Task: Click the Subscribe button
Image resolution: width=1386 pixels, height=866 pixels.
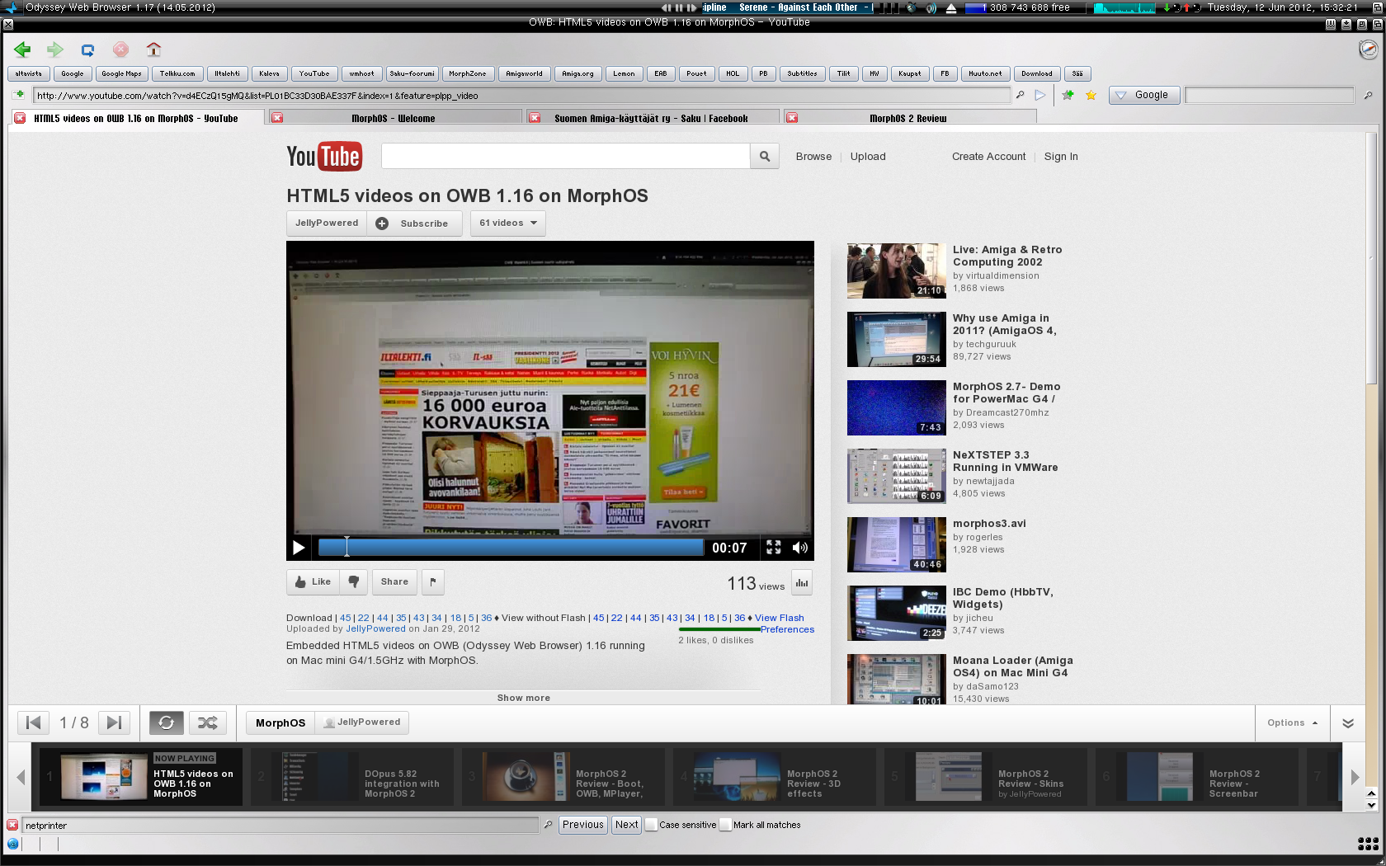Action: (x=414, y=224)
